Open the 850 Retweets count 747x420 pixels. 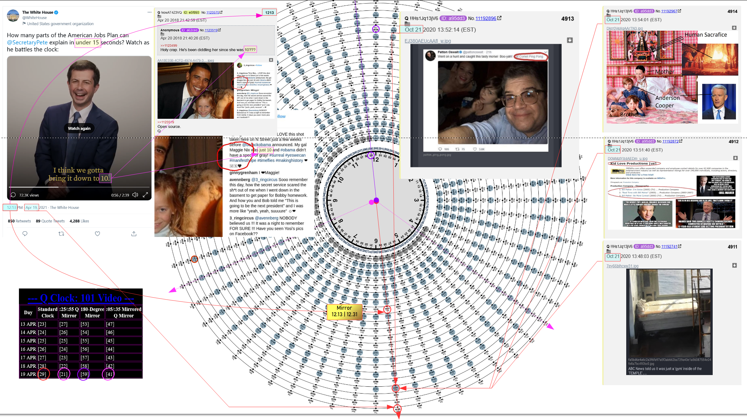(19, 221)
